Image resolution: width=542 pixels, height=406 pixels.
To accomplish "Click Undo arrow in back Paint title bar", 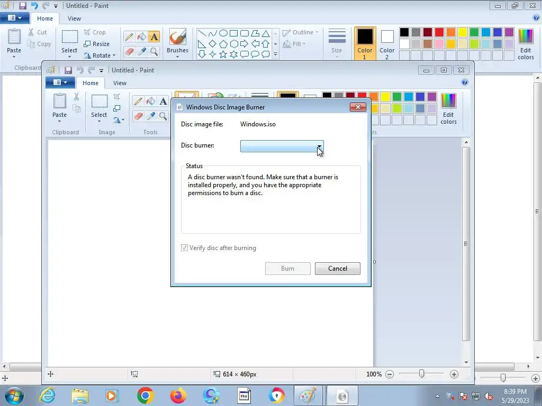I will pyautogui.click(x=34, y=6).
